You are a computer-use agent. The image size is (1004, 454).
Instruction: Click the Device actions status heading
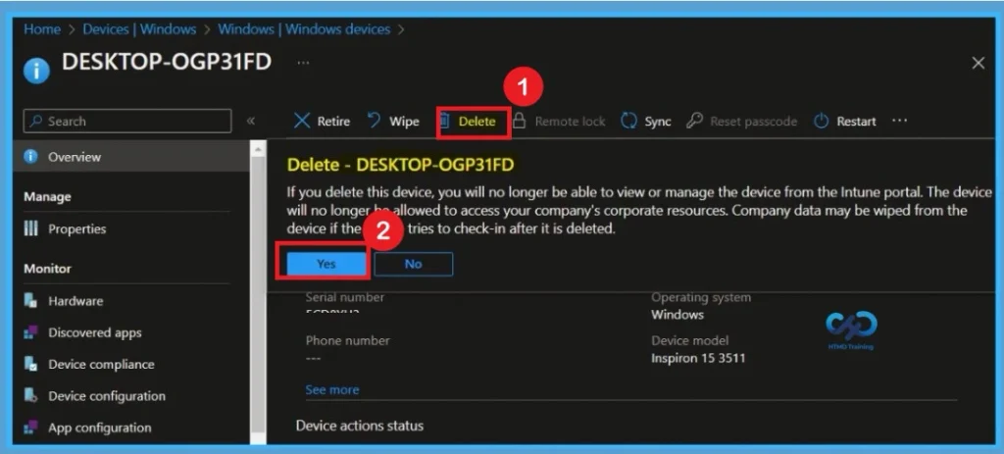coord(359,426)
